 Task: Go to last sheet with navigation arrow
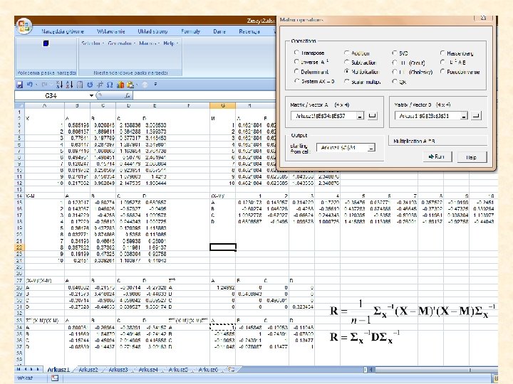[38, 369]
